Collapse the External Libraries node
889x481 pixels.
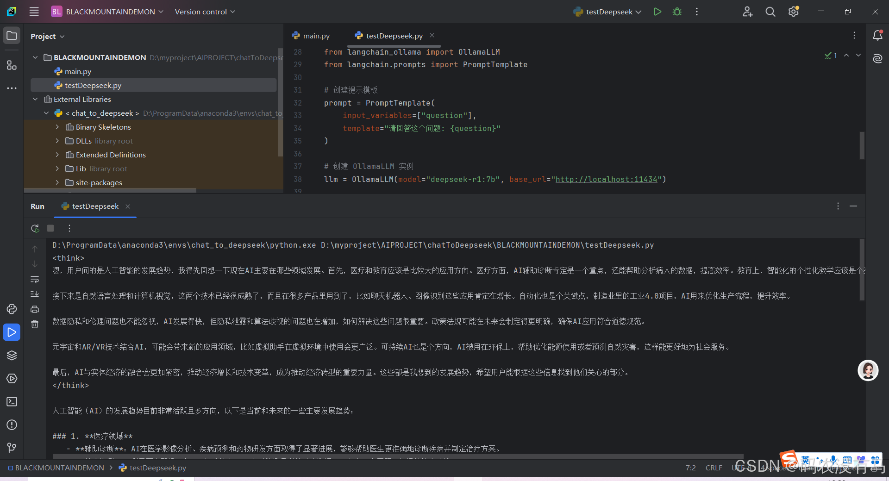35,99
